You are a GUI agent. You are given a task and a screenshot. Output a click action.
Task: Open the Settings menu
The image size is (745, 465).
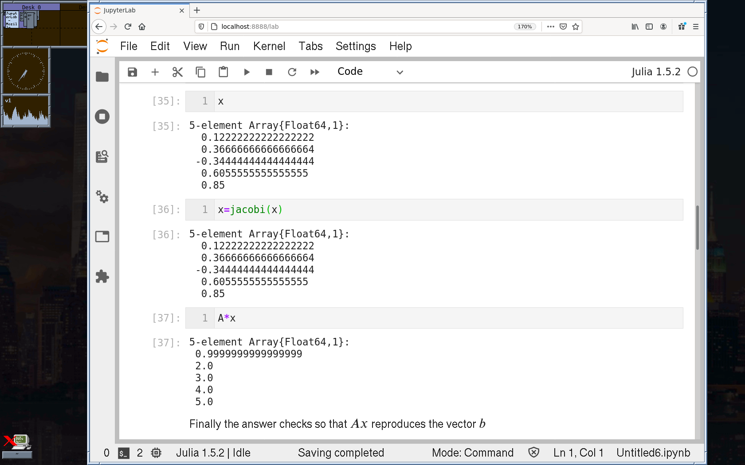pos(355,46)
